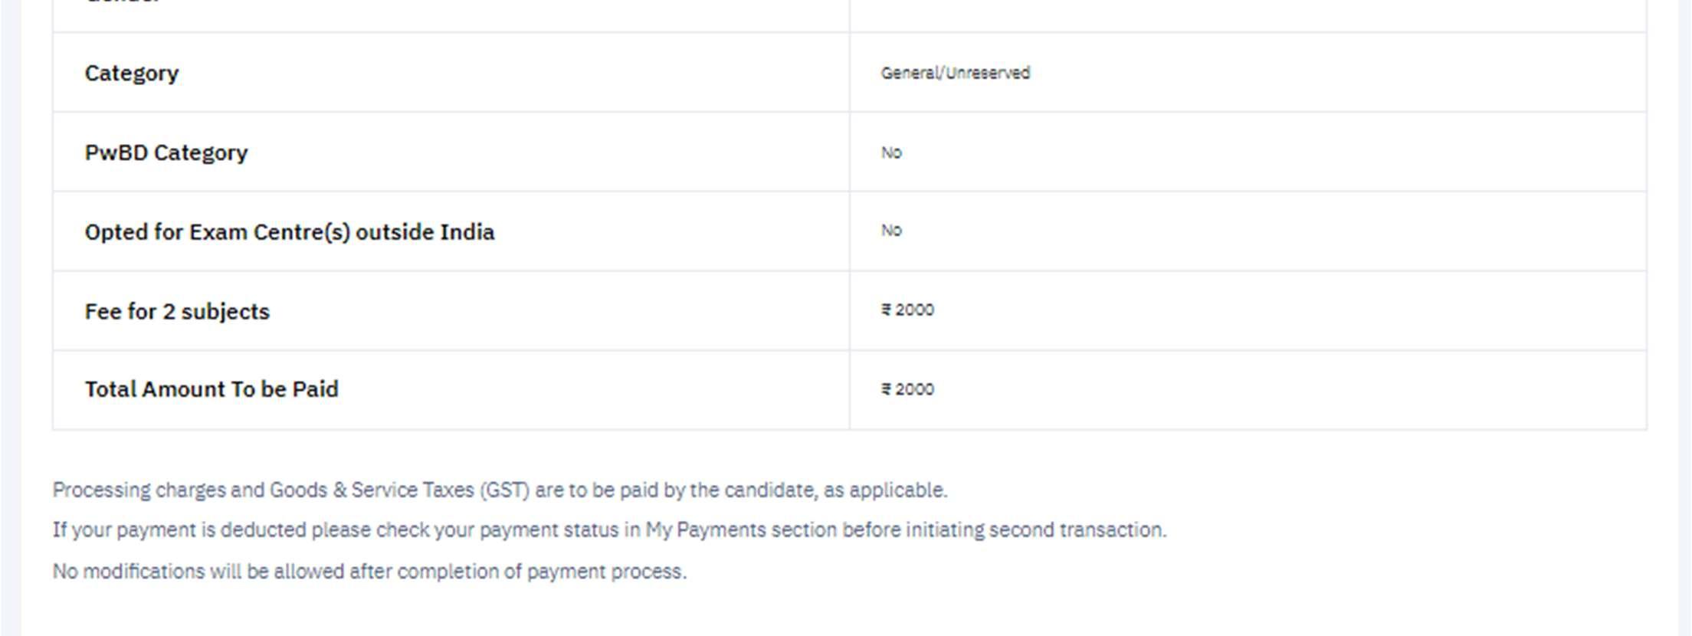1692x636 pixels.
Task: Click the "Fee for 2 subjects" label
Action: tap(176, 312)
